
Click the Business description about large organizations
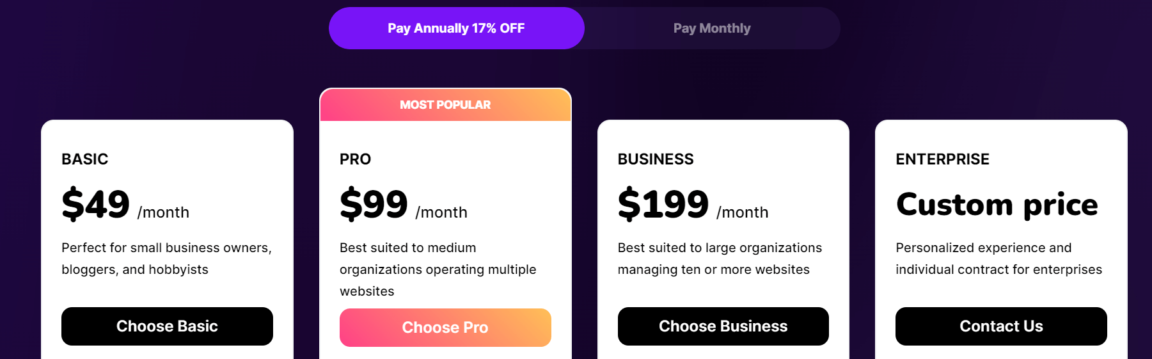click(720, 259)
